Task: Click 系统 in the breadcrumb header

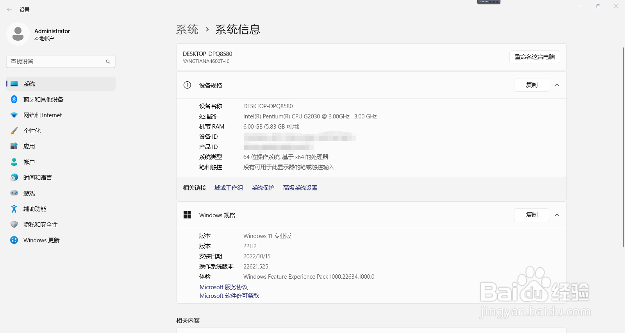Action: (x=187, y=30)
